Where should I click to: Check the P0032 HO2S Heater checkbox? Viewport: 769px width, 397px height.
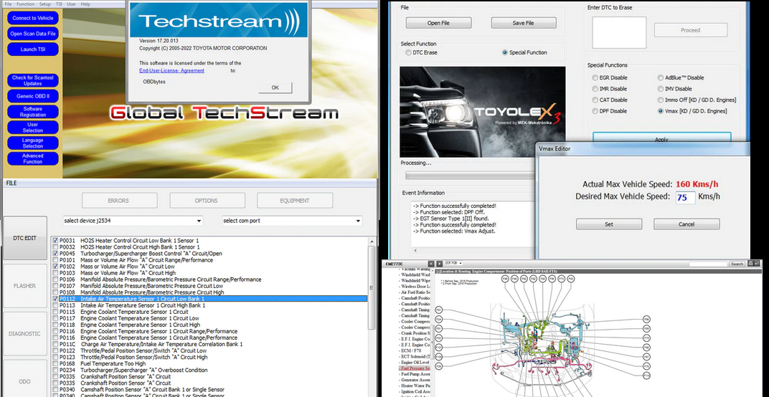56,247
